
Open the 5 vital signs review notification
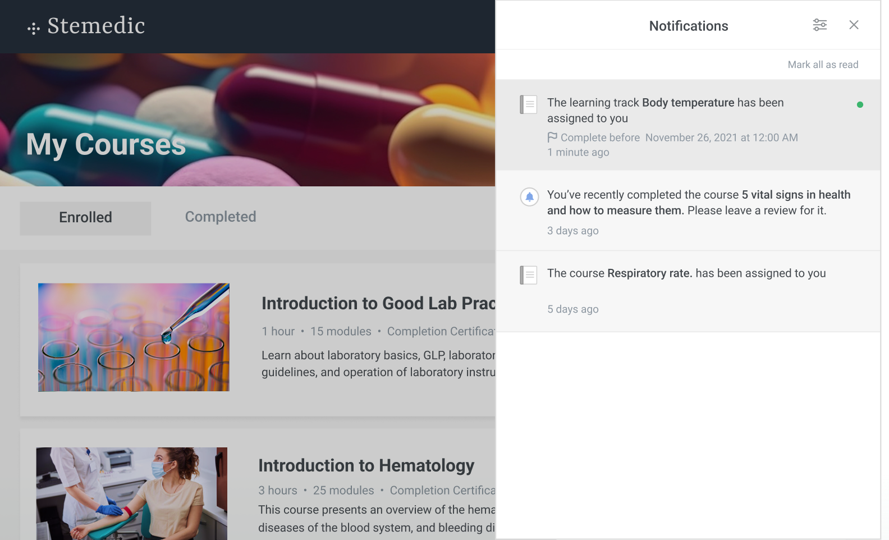pyautogui.click(x=688, y=210)
